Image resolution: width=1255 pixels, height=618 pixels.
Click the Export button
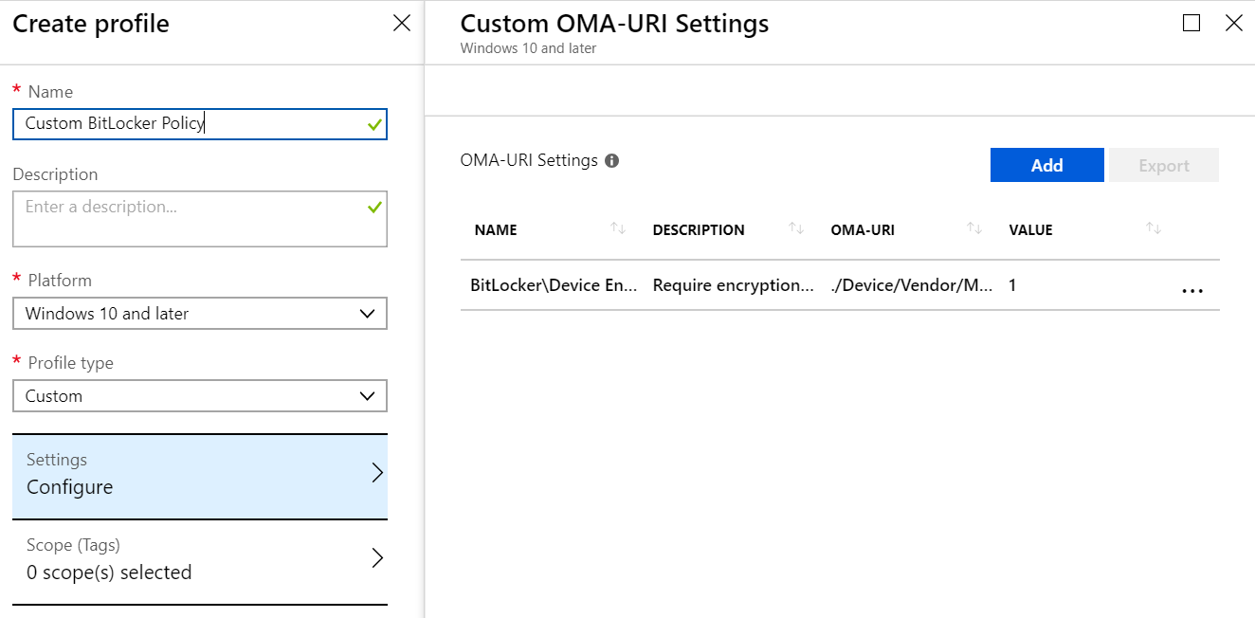(1163, 164)
